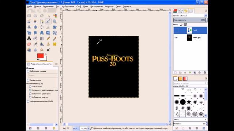This screenshot has height=131, width=234.
Task: Select the Paths tool
Action: pos(42,21)
